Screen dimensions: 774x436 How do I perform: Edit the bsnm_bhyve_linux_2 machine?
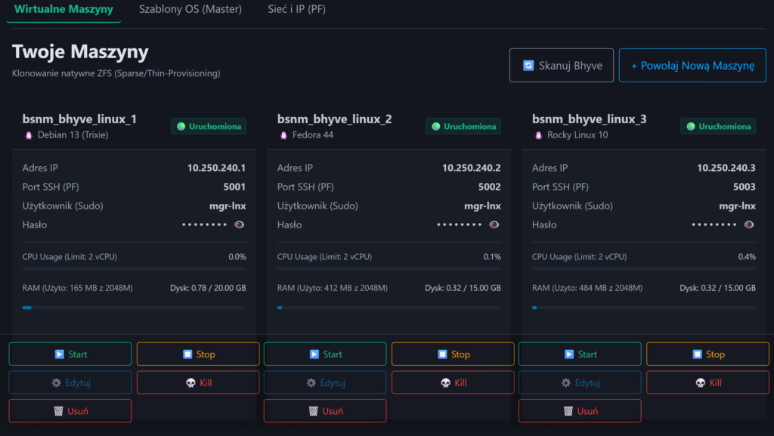tap(325, 383)
